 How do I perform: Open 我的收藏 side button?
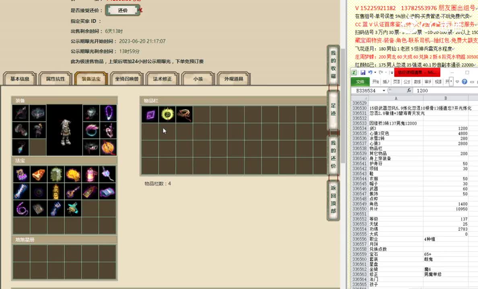click(333, 65)
